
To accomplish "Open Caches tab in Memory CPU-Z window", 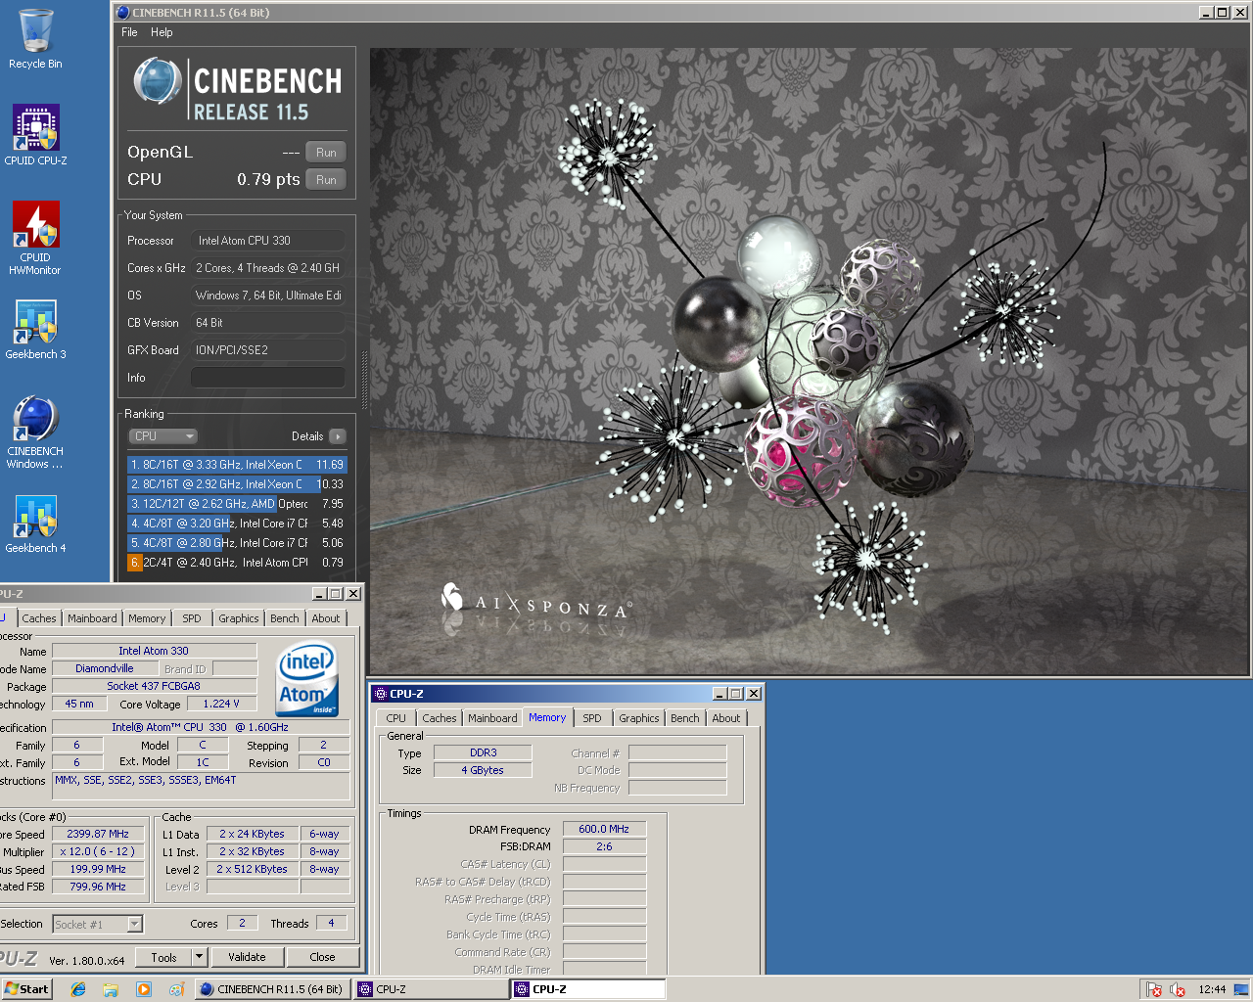I will (440, 718).
